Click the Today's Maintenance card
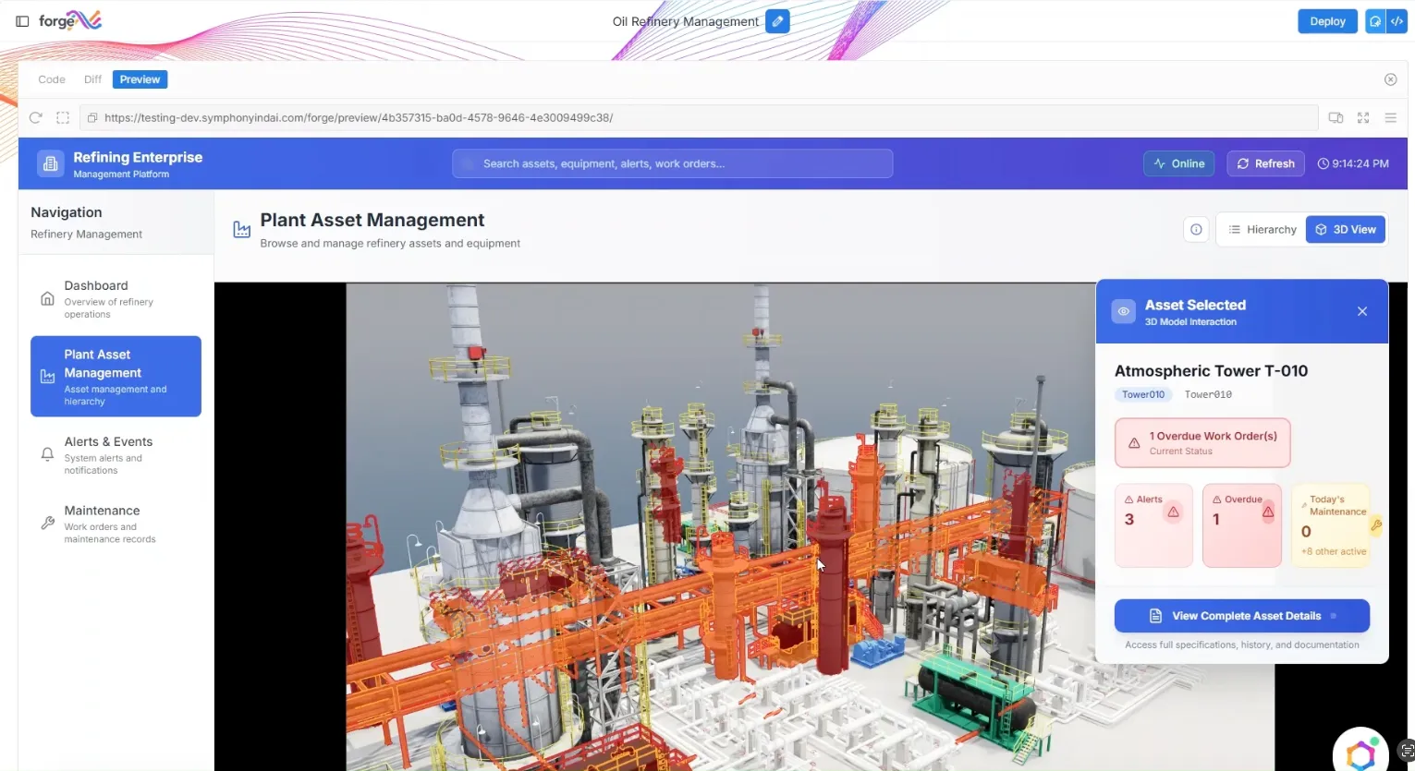The width and height of the screenshot is (1415, 771). (x=1331, y=525)
